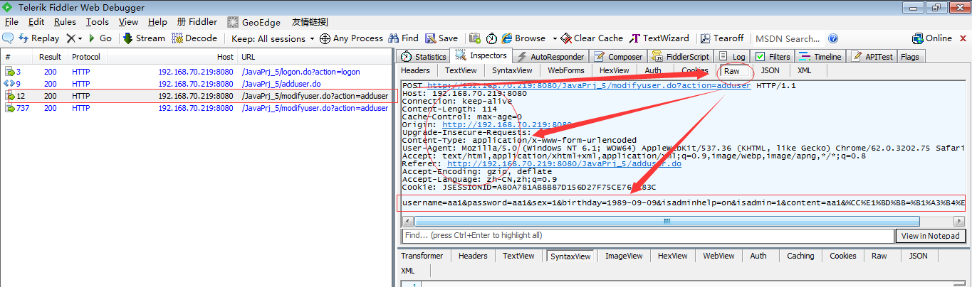Click the Go resume button
The height and width of the screenshot is (287, 972).
point(100,38)
